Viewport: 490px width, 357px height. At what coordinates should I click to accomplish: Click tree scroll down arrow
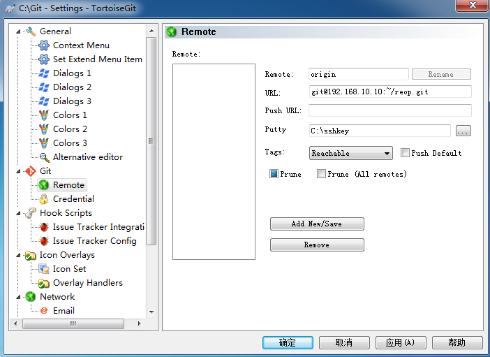pyautogui.click(x=151, y=312)
